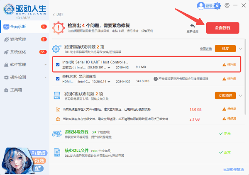The width and height of the screenshot is (249, 175).
Task: Open 系统优化 in the sidebar
Action: 24,52
